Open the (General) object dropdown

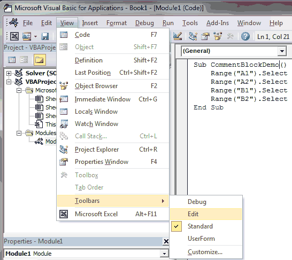click(282, 51)
